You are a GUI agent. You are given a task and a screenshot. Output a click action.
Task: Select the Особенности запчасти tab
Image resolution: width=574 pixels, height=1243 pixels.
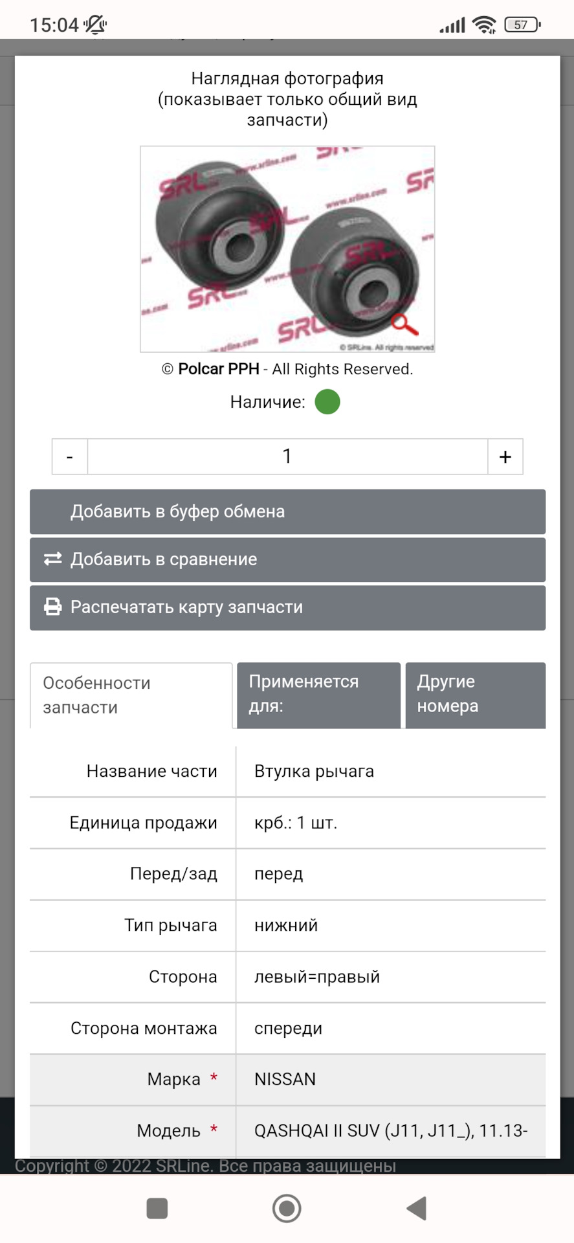pyautogui.click(x=131, y=695)
